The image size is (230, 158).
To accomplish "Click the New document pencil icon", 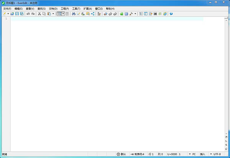I will [x=4, y=14].
